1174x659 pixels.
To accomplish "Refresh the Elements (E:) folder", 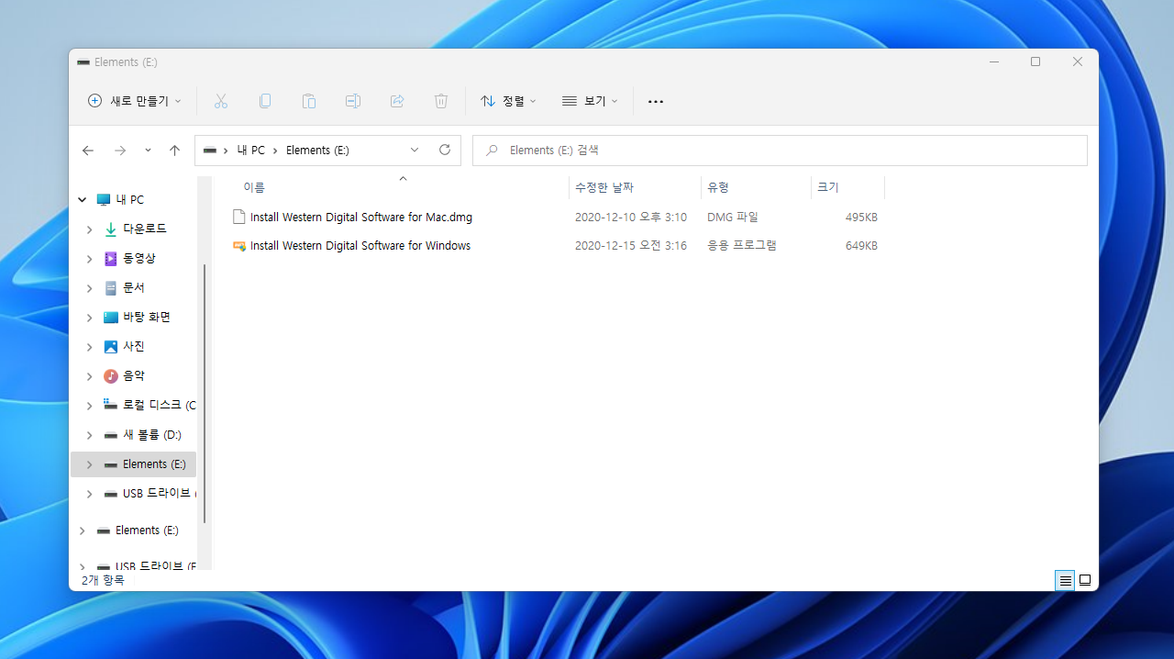I will coord(445,150).
